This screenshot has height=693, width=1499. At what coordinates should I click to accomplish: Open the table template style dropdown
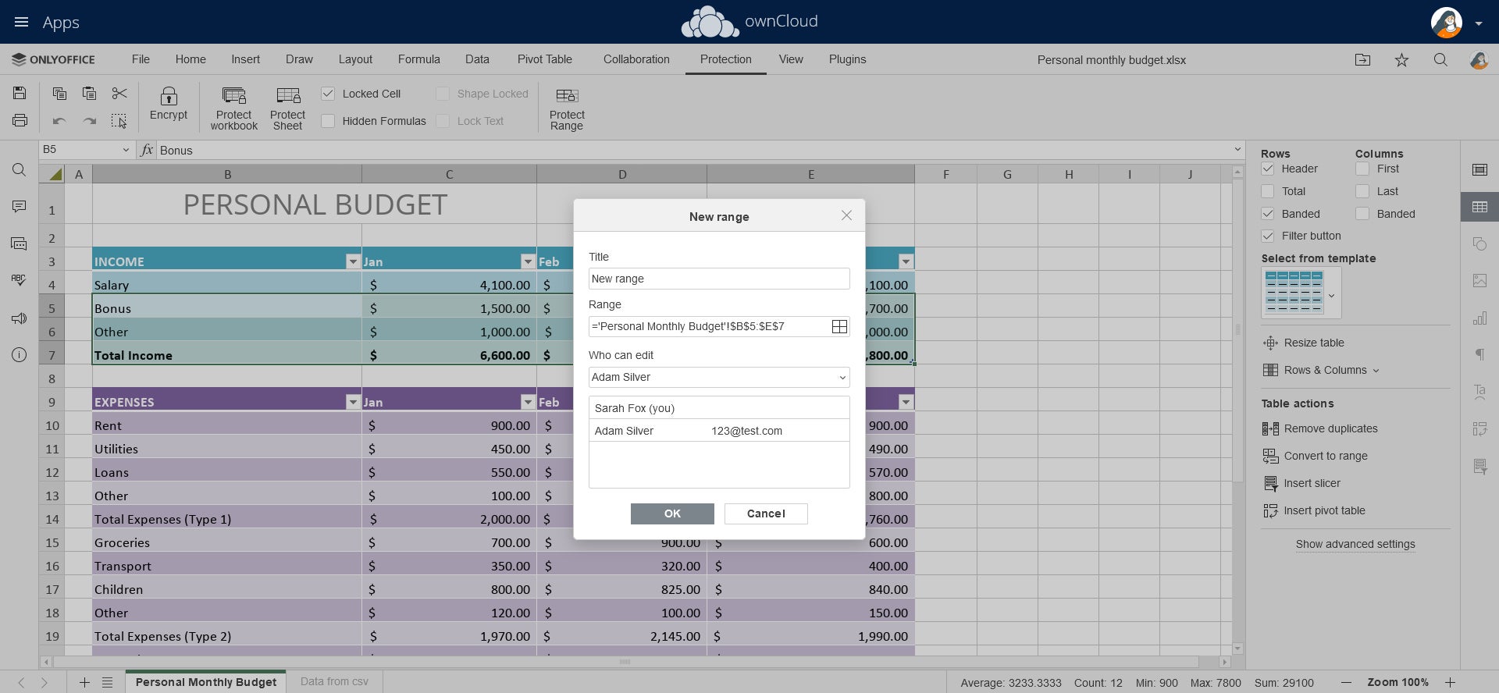(x=1331, y=296)
